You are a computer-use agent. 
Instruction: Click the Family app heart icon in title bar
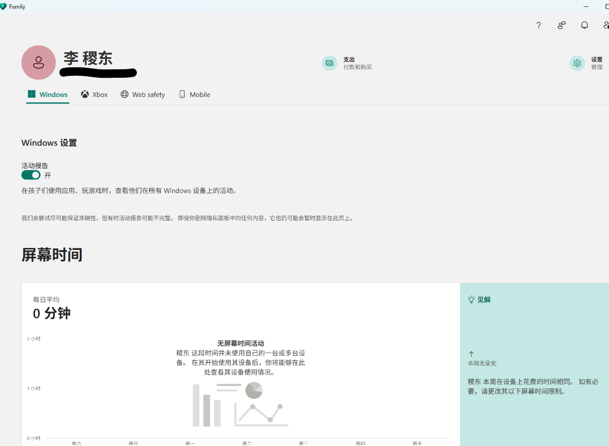pos(3,7)
